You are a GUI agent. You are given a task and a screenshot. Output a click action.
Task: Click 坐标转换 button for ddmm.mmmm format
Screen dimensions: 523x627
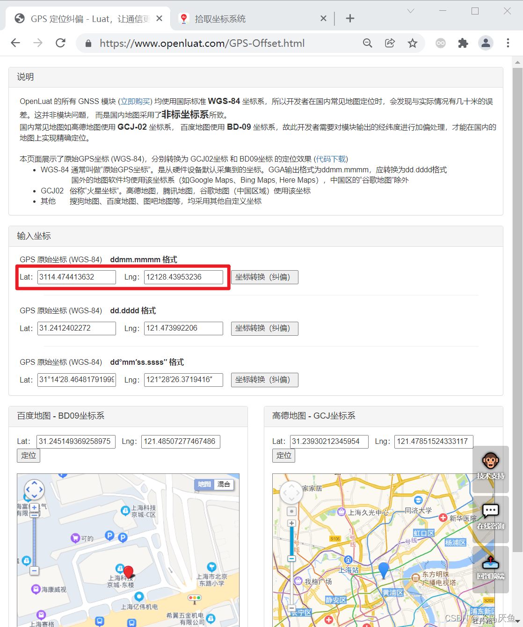point(264,277)
